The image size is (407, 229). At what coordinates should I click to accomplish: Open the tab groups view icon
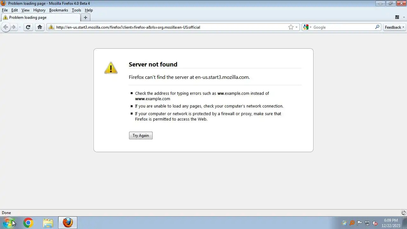(x=397, y=17)
